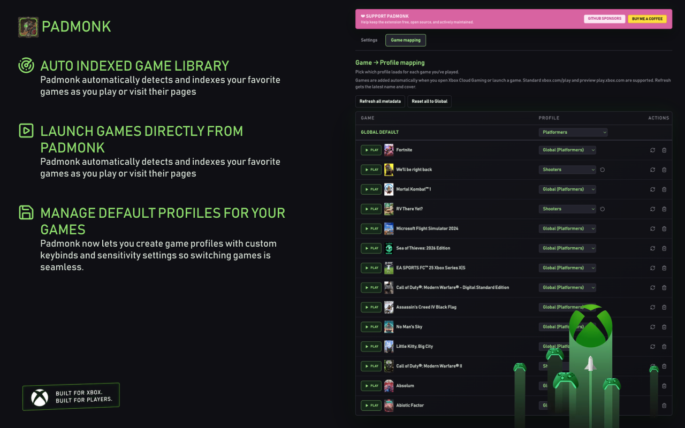Launch Fortnite with its Play button
This screenshot has width=685, height=428.
pos(371,150)
